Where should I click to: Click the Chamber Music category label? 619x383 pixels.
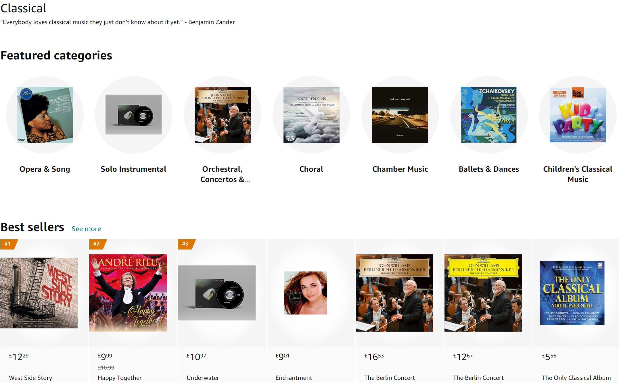click(400, 169)
